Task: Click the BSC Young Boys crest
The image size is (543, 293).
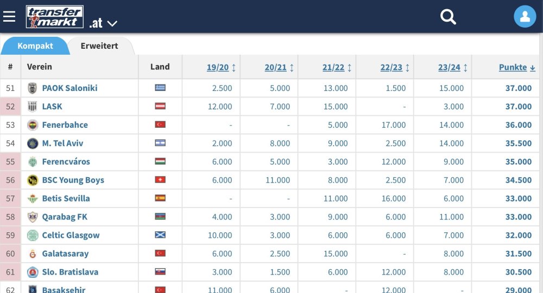Action: pos(33,180)
